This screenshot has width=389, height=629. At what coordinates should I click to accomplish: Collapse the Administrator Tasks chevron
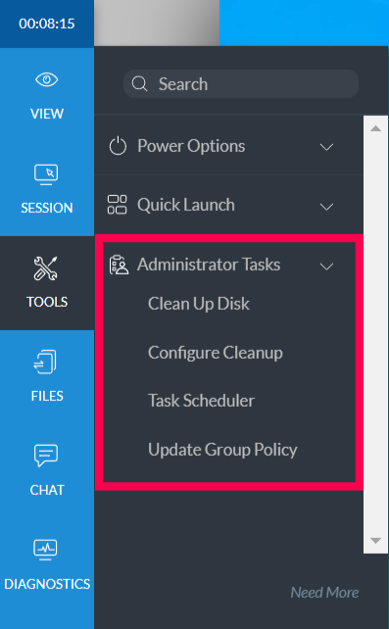click(326, 266)
